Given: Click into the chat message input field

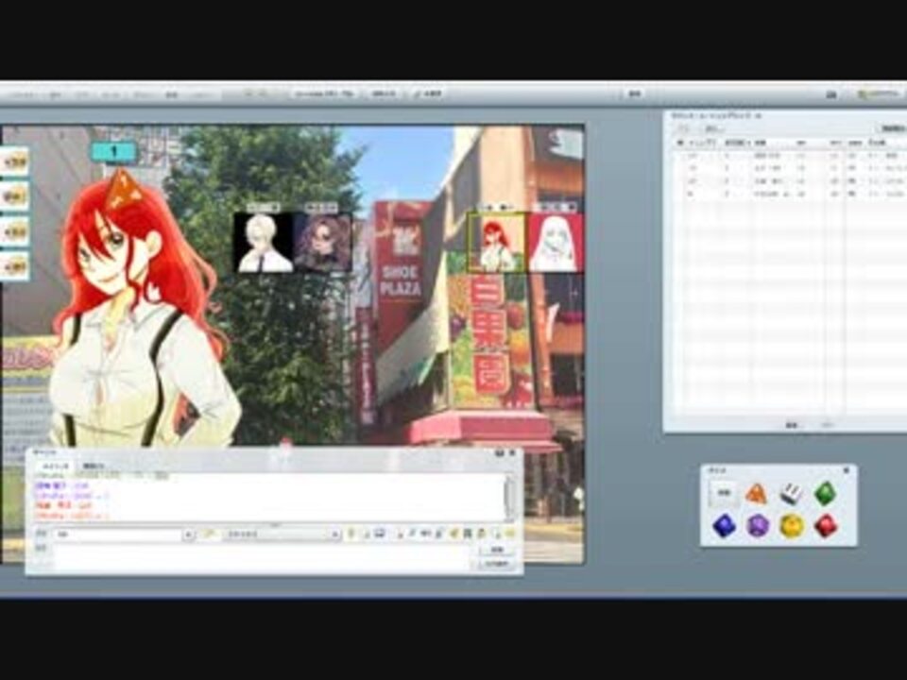Looking at the screenshot, I should coord(262,557).
